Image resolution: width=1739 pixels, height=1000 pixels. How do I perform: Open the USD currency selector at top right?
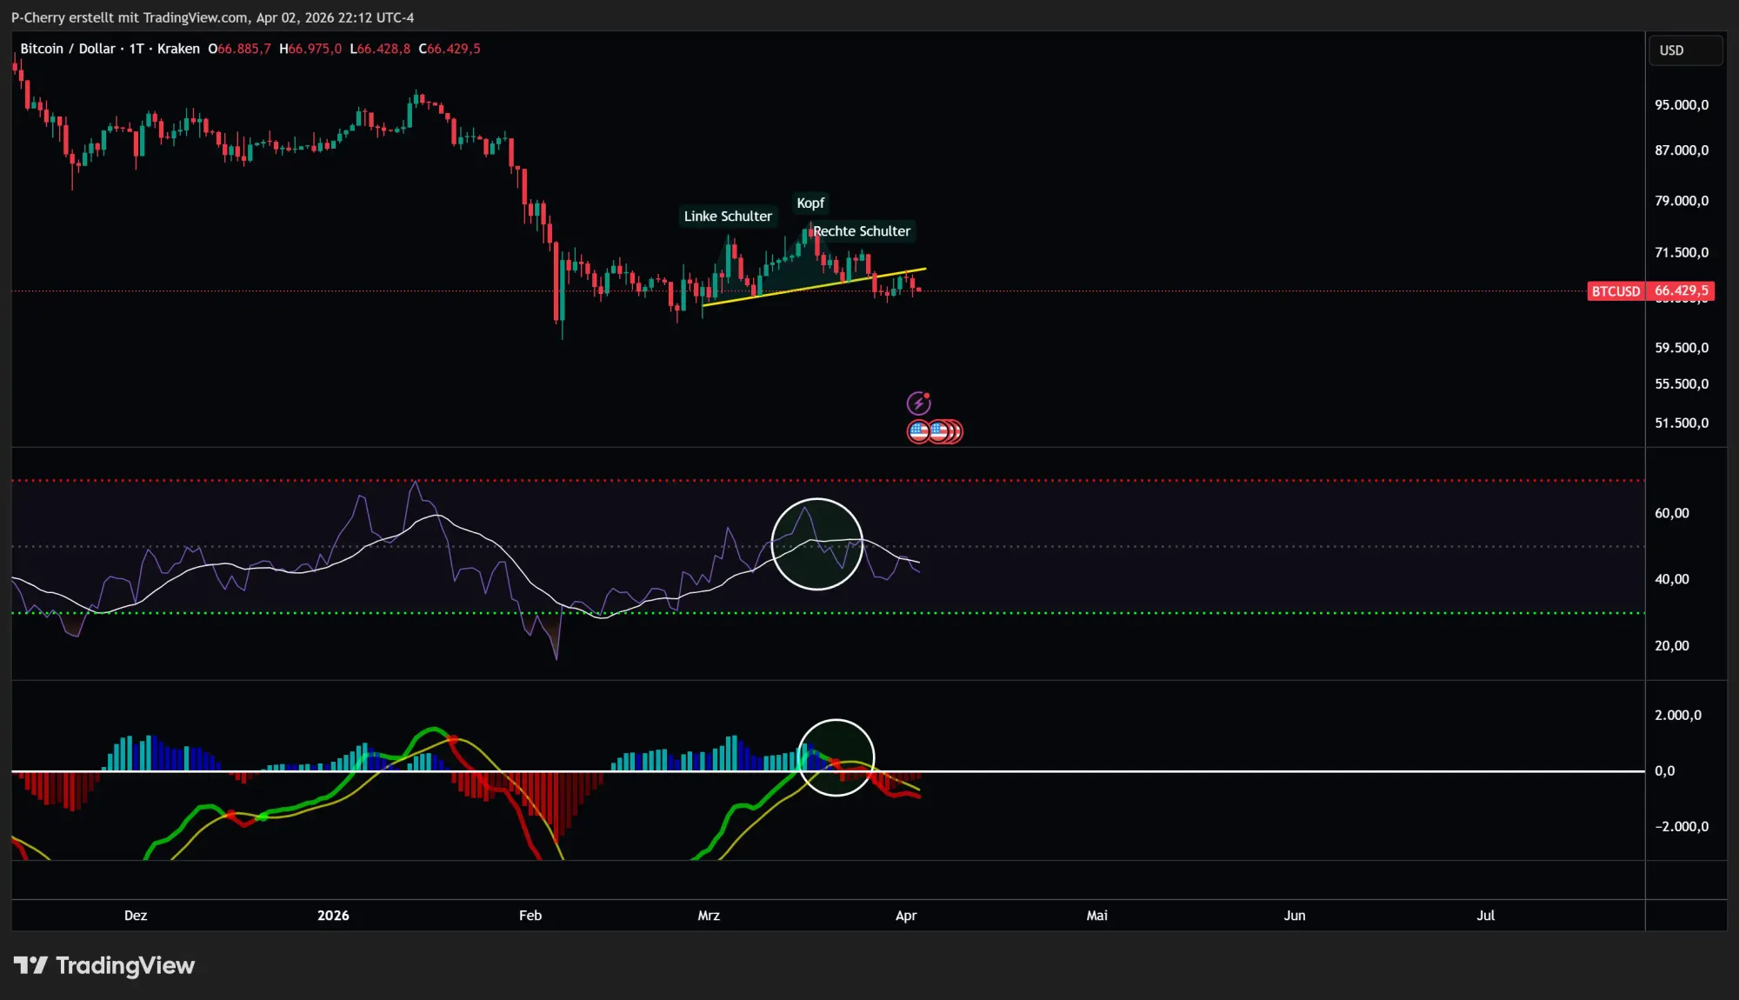click(x=1685, y=50)
